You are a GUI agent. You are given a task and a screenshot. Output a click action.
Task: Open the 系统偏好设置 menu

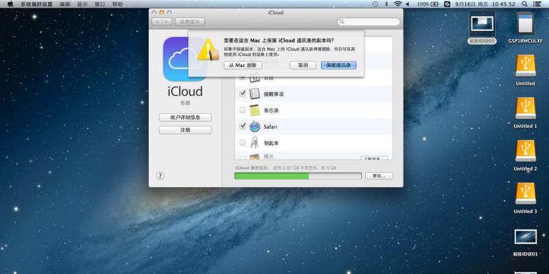[x=36, y=4]
